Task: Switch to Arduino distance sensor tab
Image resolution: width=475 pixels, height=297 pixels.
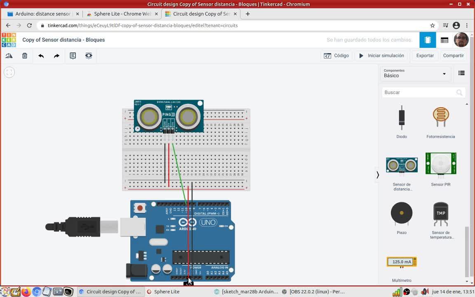Action: 42,14
